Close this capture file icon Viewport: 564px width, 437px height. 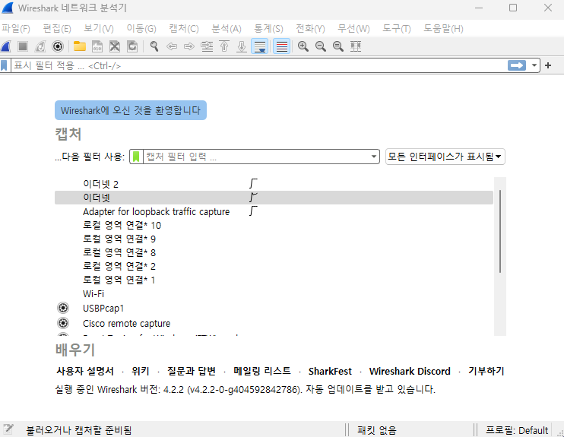tap(115, 46)
